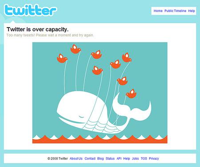Click the topmost orange bird
The height and width of the screenshot is (167, 200).
pyautogui.click(x=76, y=49)
